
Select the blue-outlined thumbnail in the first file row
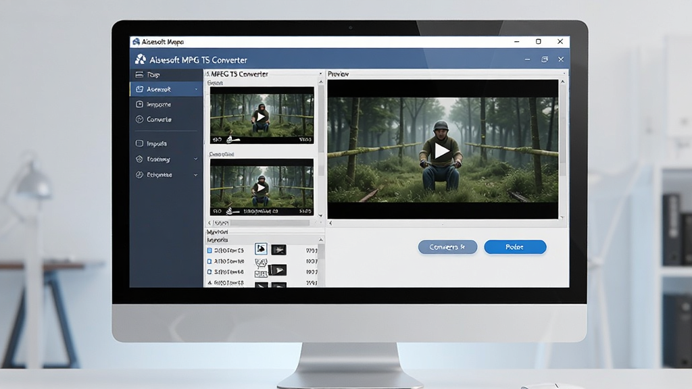(261, 249)
